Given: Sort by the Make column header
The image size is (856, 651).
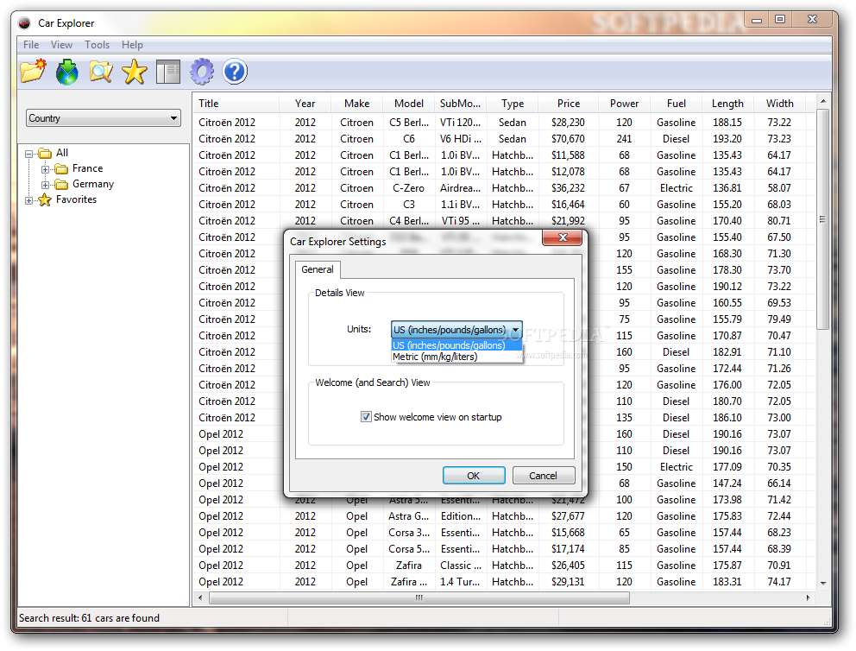Looking at the screenshot, I should point(357,104).
